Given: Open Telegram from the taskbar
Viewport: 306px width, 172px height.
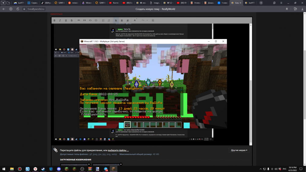Looking at the screenshot, I should click(x=106, y=169).
